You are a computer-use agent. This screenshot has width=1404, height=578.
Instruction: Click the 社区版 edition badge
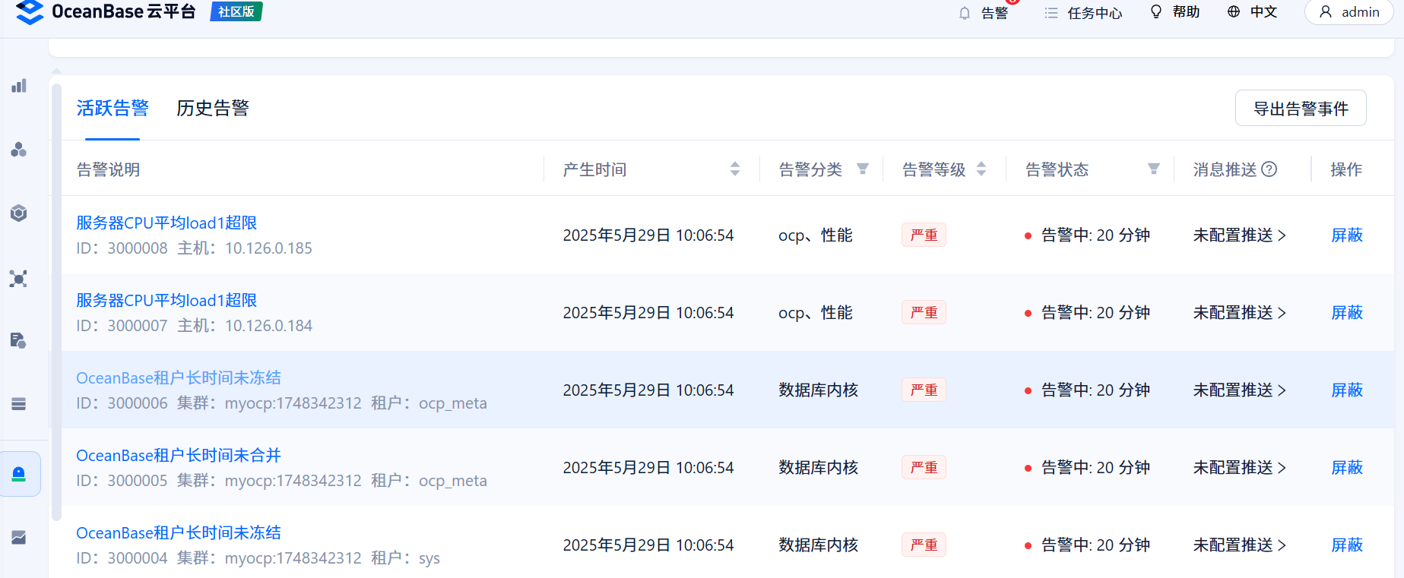click(x=236, y=11)
